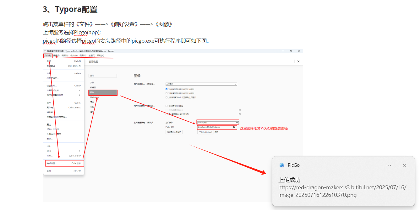Click the help icon in the 为相对路径添加 row
The image size is (420, 210).
coord(240,110)
